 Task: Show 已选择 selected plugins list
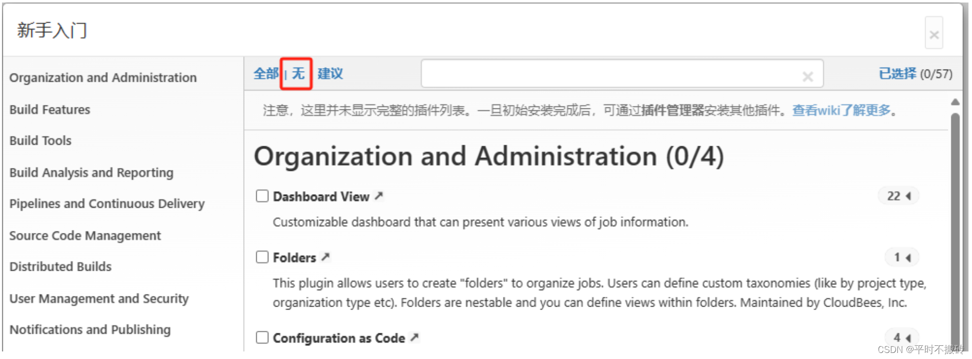[897, 74]
